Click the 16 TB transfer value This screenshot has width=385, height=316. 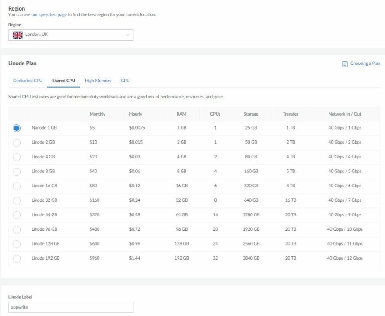290,200
